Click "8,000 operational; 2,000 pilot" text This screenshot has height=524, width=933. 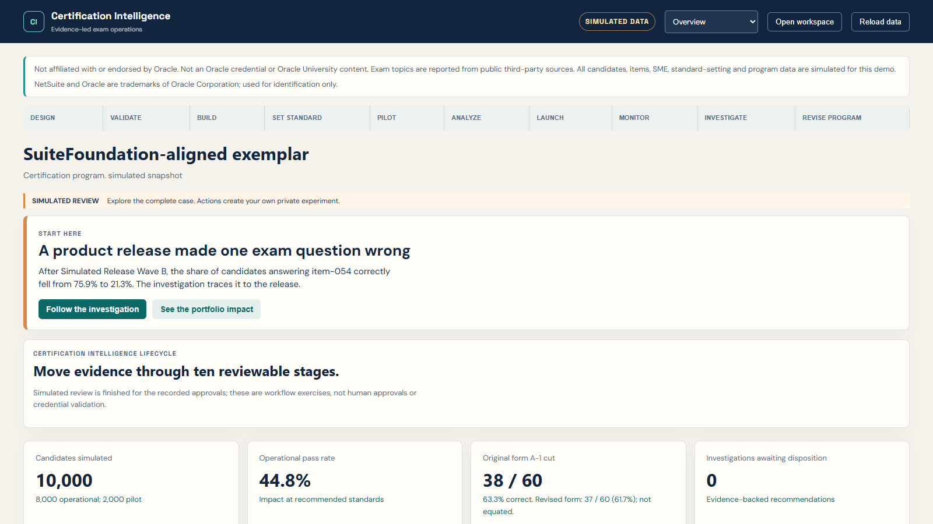point(89,500)
